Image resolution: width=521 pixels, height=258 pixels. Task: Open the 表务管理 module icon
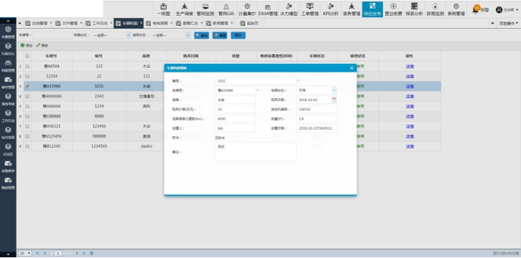pos(351,9)
